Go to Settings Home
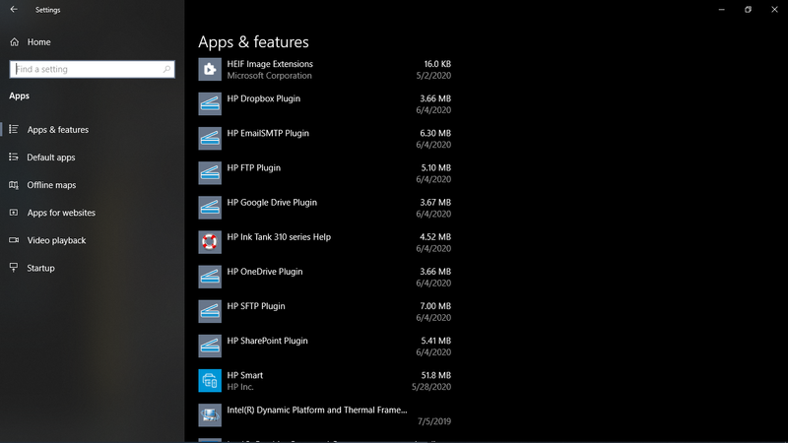 click(x=38, y=42)
